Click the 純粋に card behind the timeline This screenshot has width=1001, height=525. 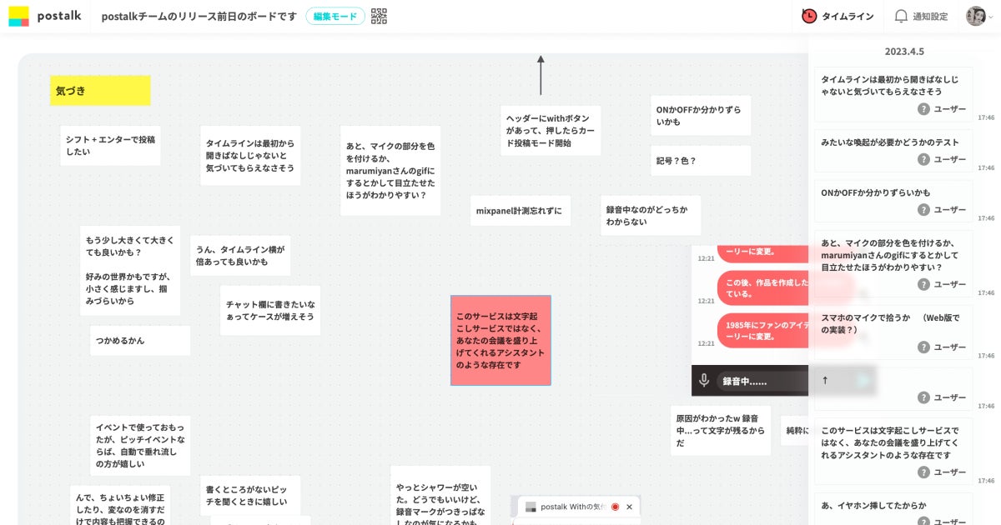tap(794, 430)
